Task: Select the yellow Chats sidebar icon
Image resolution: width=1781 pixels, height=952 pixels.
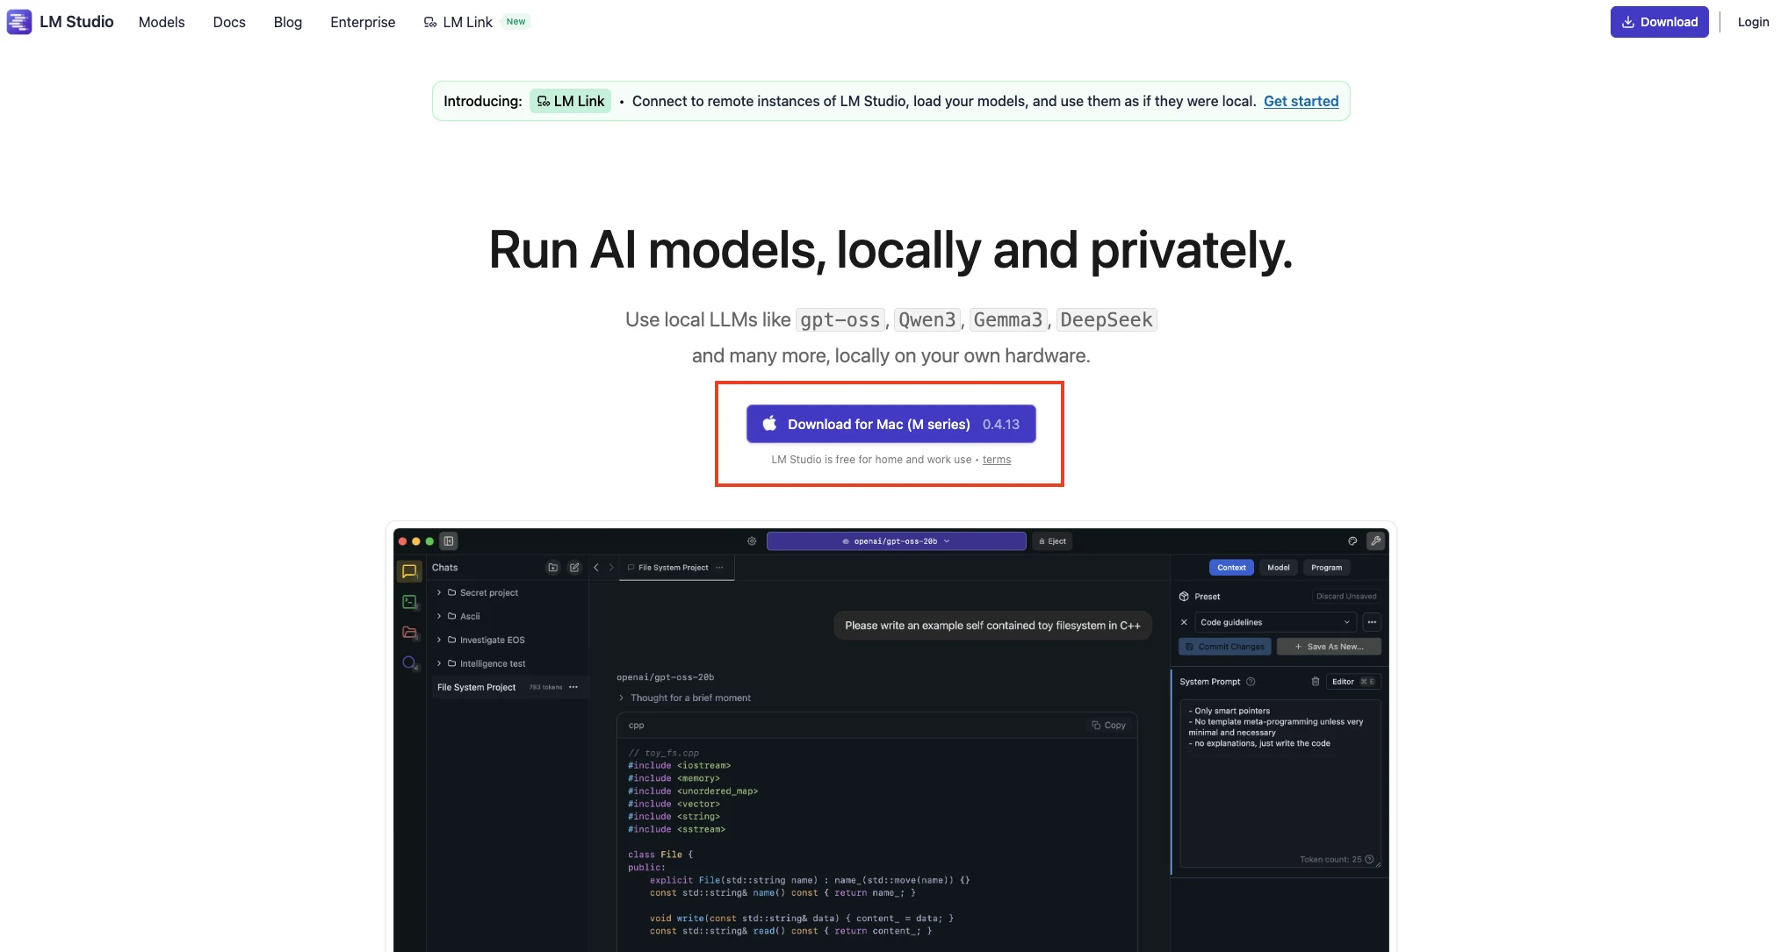Action: pos(409,571)
